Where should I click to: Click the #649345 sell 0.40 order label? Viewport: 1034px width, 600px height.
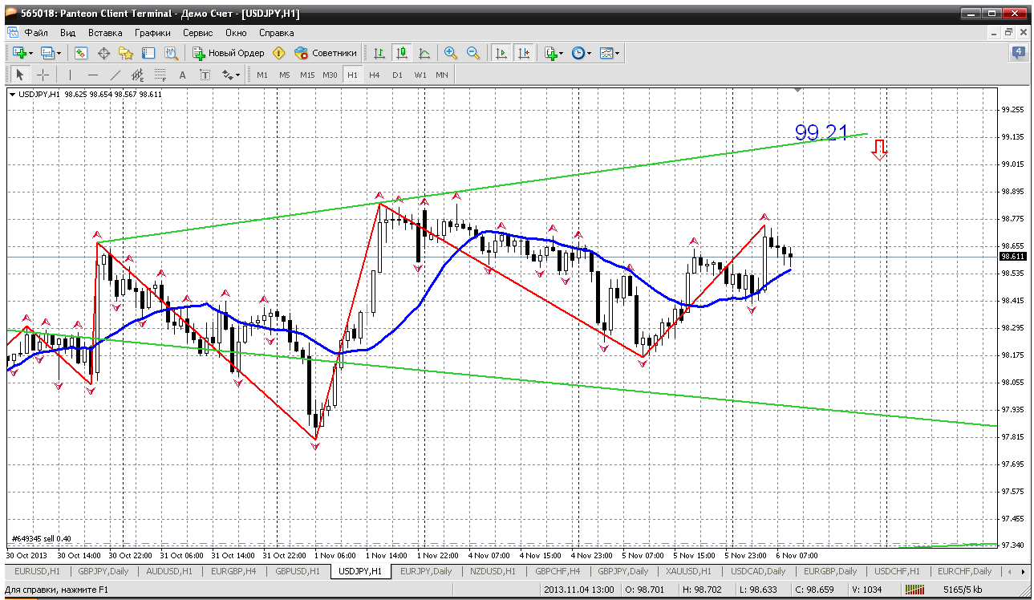(41, 538)
